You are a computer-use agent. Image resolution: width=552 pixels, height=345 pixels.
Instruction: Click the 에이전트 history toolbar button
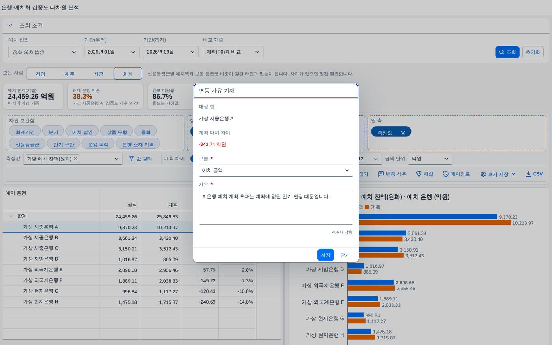tap(456, 174)
